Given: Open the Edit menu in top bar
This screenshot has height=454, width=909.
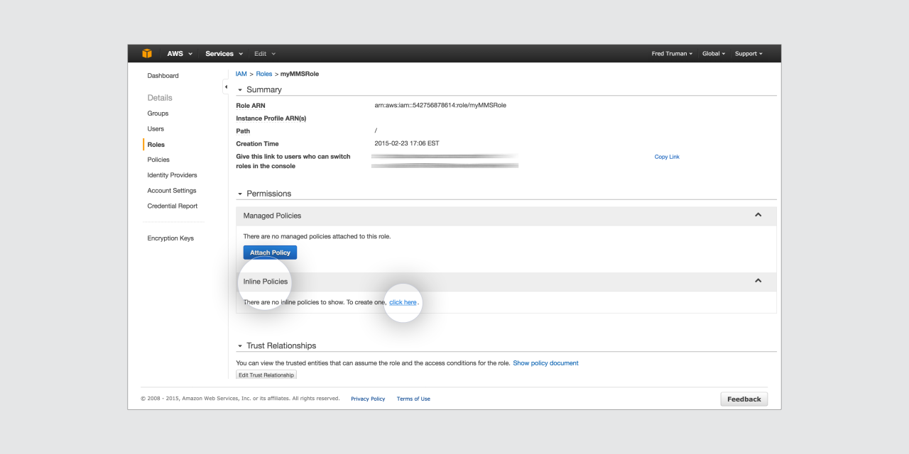Looking at the screenshot, I should (x=264, y=54).
